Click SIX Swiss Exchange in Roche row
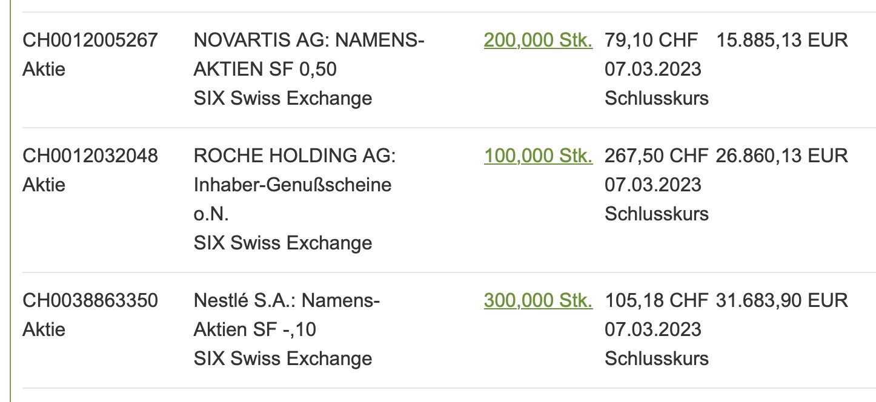Screen dimensions: 876x402 (282, 243)
